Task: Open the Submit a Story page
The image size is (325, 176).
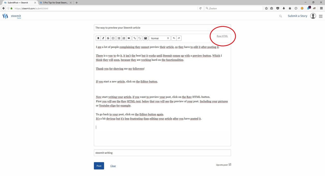Action: tap(297, 16)
